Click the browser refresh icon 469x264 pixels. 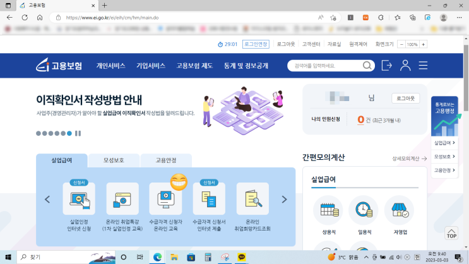pos(25,18)
